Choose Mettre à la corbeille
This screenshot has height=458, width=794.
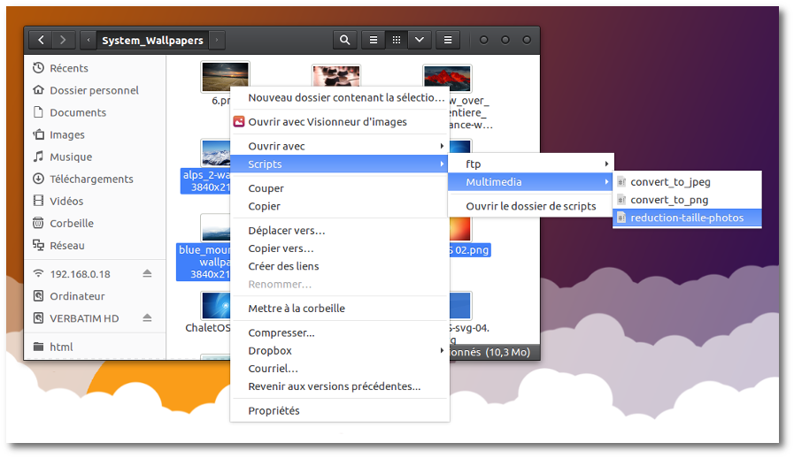click(x=340, y=309)
